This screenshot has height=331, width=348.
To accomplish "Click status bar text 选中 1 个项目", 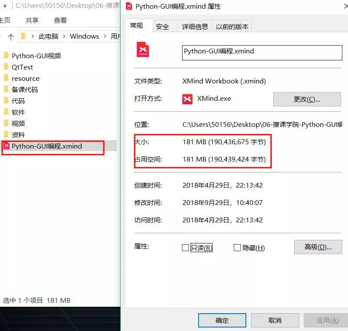I will (23, 301).
